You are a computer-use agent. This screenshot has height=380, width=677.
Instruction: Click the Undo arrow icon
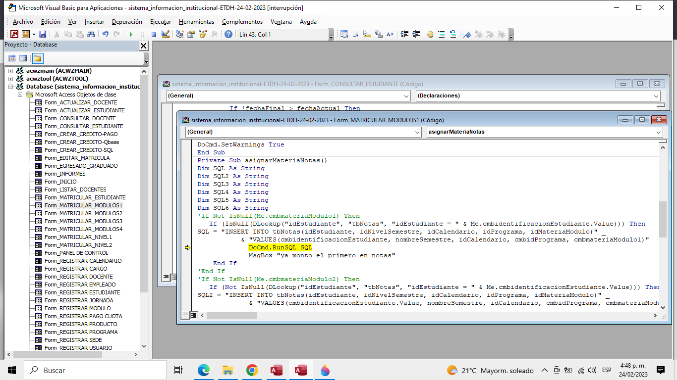tap(105, 34)
